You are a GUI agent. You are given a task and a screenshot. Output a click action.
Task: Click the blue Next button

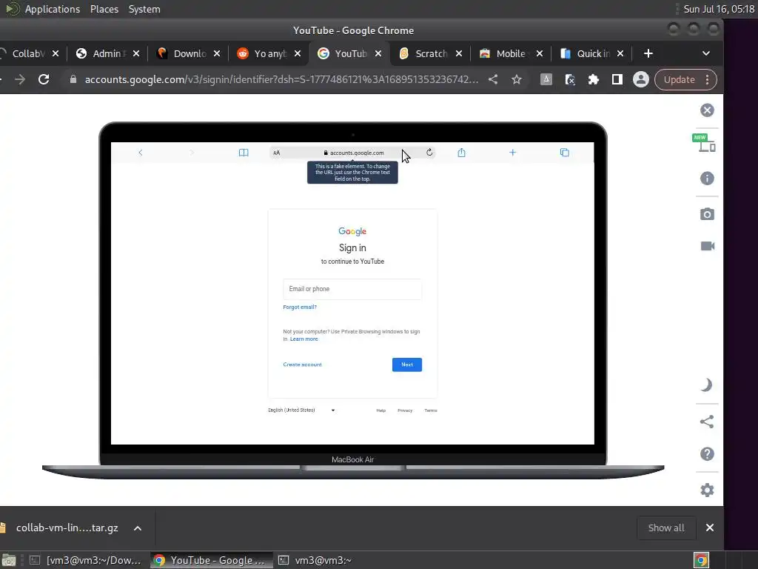coord(406,365)
